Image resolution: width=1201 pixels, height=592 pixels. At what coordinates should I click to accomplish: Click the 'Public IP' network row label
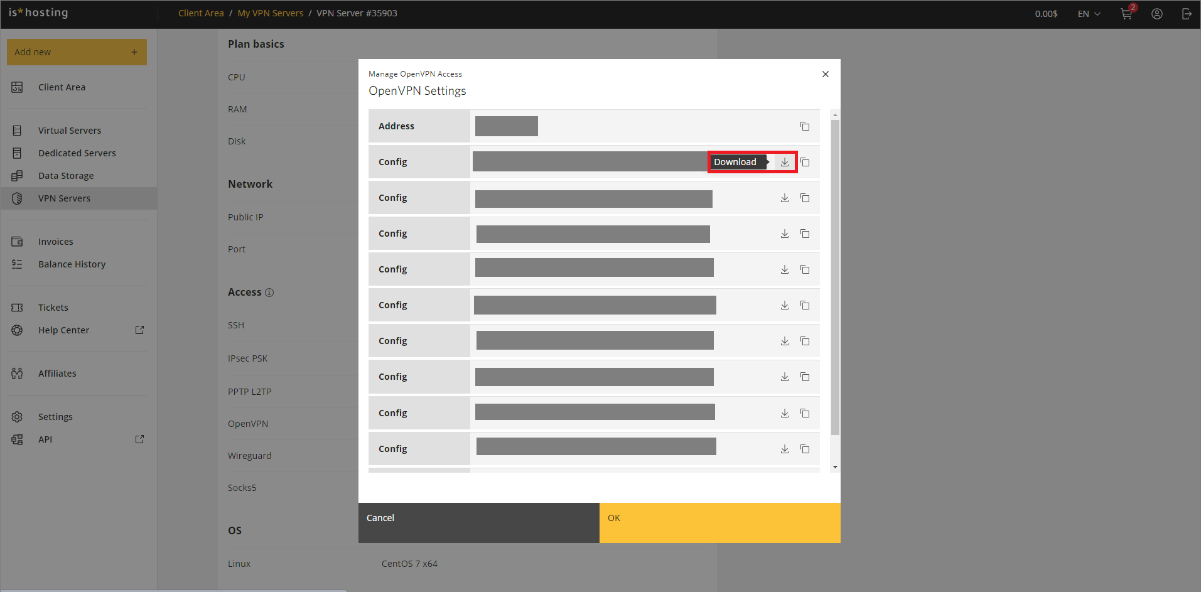tap(245, 217)
